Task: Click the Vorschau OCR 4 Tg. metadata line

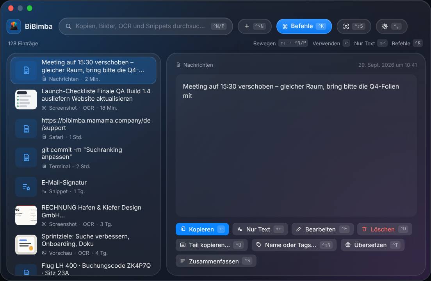Action: [75, 253]
